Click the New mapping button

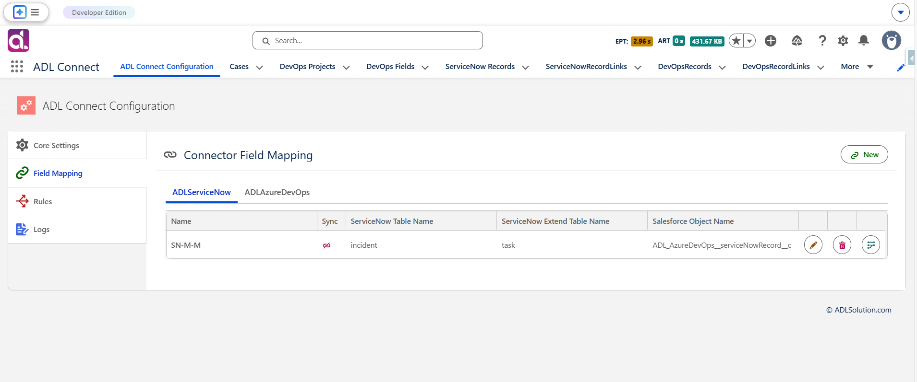click(864, 154)
